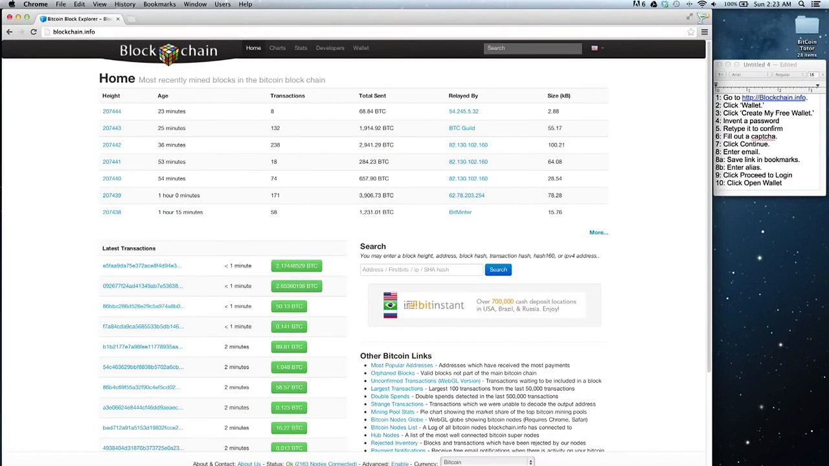Focus the navbar Search field
The image size is (829, 466).
(x=533, y=48)
